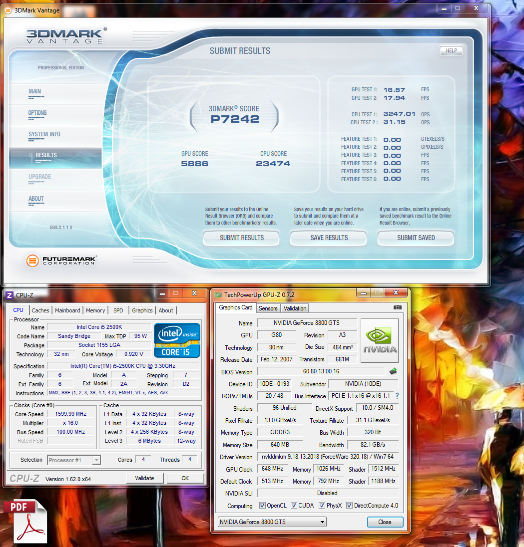Click the BIOS Version field 60.80.13.00.16
This screenshot has width=524, height=547.
[321, 371]
